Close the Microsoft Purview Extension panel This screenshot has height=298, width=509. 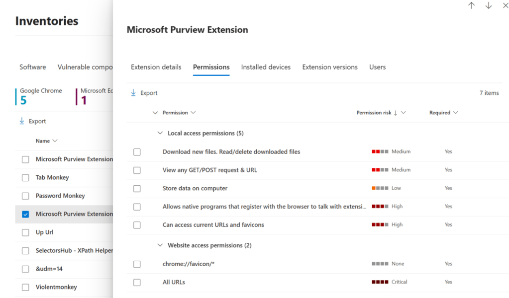pyautogui.click(x=505, y=5)
